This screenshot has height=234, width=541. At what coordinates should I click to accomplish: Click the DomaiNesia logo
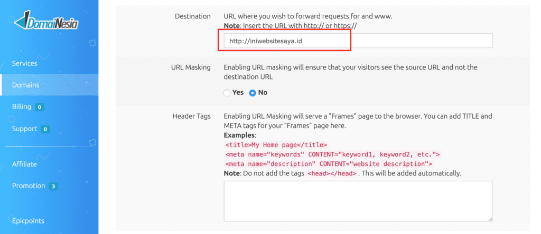pyautogui.click(x=48, y=22)
